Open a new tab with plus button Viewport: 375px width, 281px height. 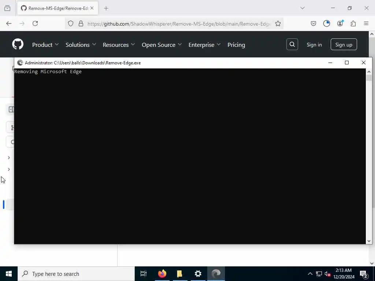pos(106,8)
